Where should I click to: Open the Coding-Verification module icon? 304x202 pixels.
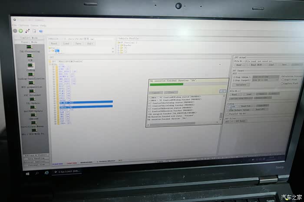[31, 74]
